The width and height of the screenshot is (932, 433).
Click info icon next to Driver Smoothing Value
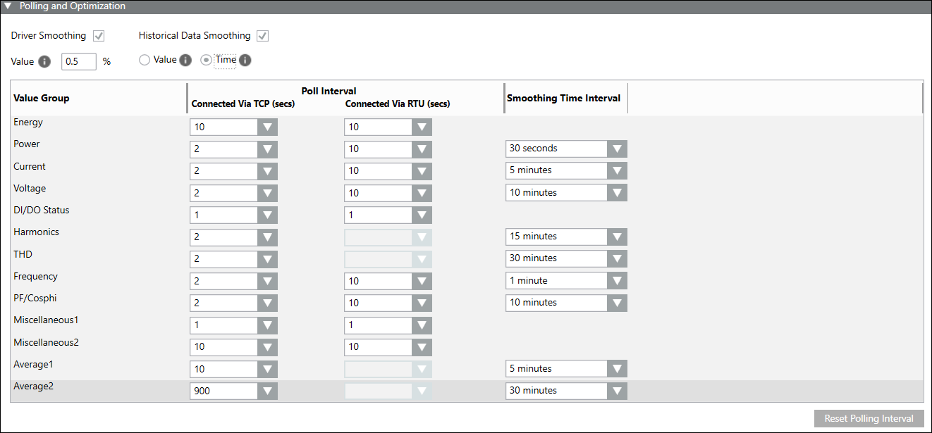(44, 61)
